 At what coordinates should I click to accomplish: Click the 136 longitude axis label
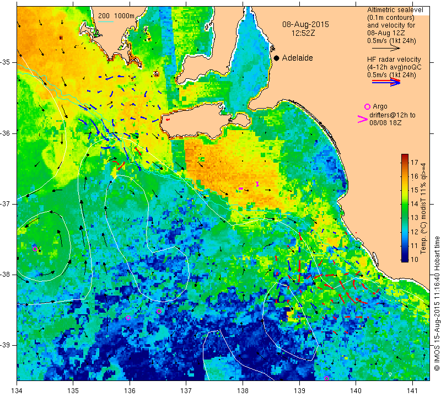[x=130, y=390]
